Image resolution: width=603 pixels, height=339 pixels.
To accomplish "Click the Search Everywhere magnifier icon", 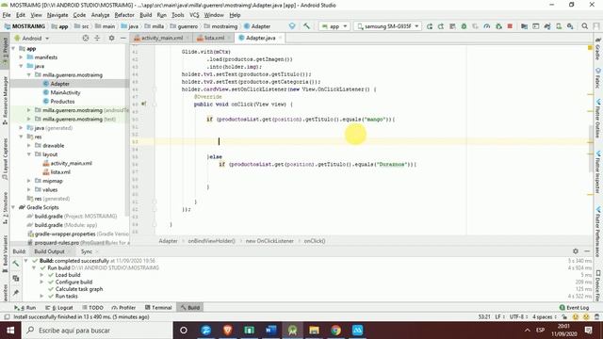I will [x=584, y=26].
